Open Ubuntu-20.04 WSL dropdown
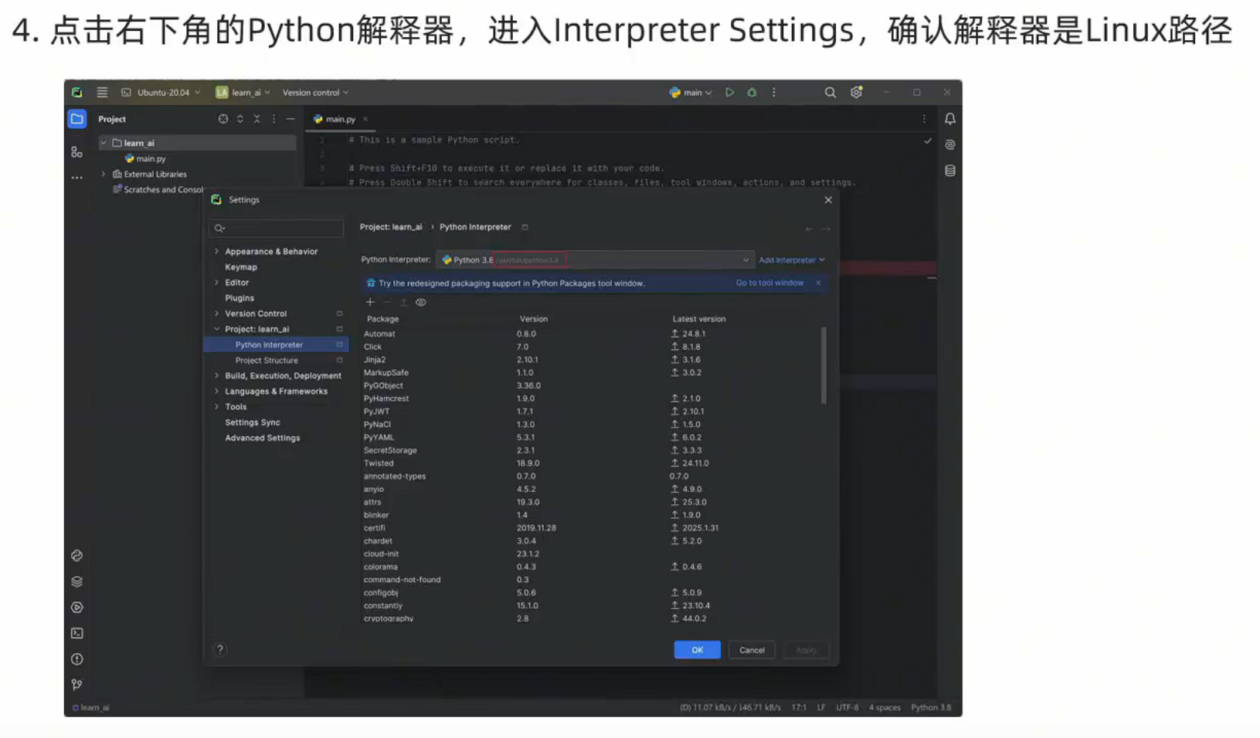 (x=161, y=93)
